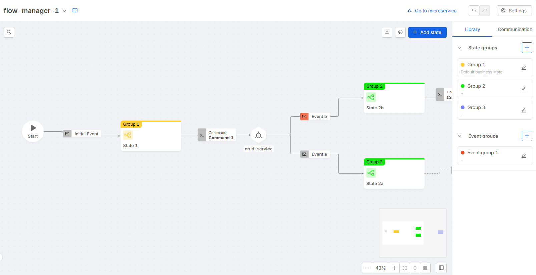Click the fit-to-view icon
This screenshot has height=275, width=536.
pos(405,268)
